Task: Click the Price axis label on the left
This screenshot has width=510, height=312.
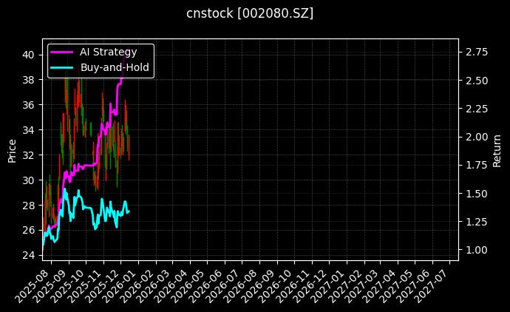Action: point(12,151)
